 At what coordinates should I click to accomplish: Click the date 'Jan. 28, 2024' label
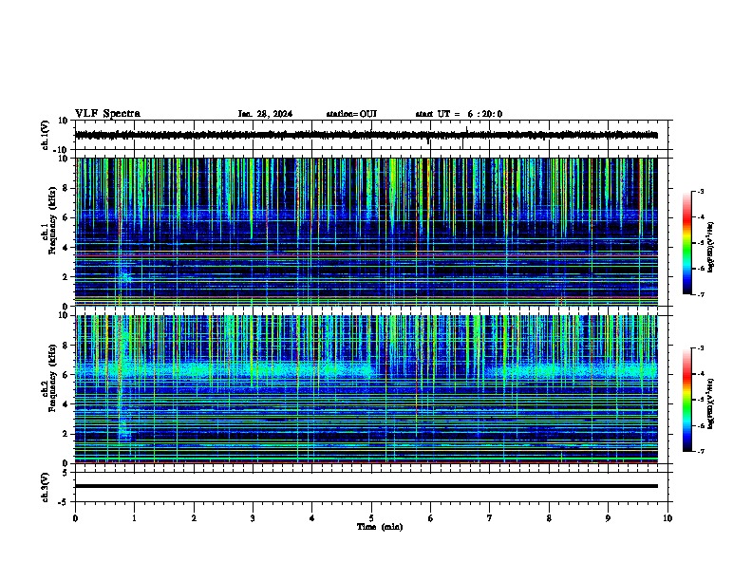265,114
